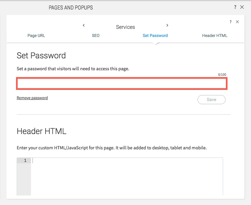Select line 1 in the code gutter

click(x=24, y=161)
